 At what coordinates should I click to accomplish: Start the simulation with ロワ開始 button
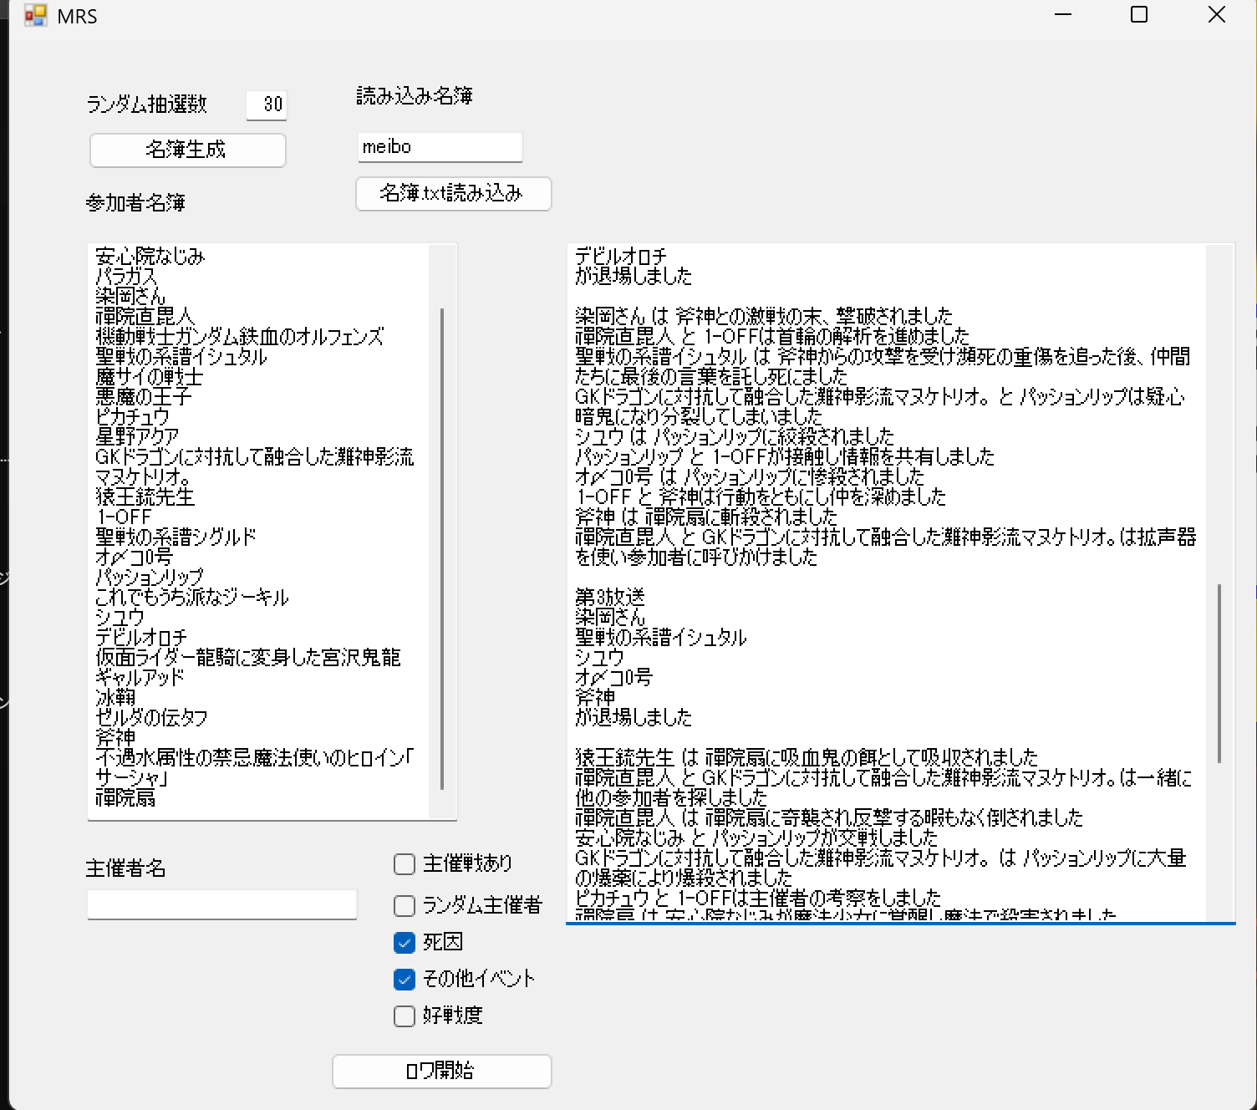441,1072
